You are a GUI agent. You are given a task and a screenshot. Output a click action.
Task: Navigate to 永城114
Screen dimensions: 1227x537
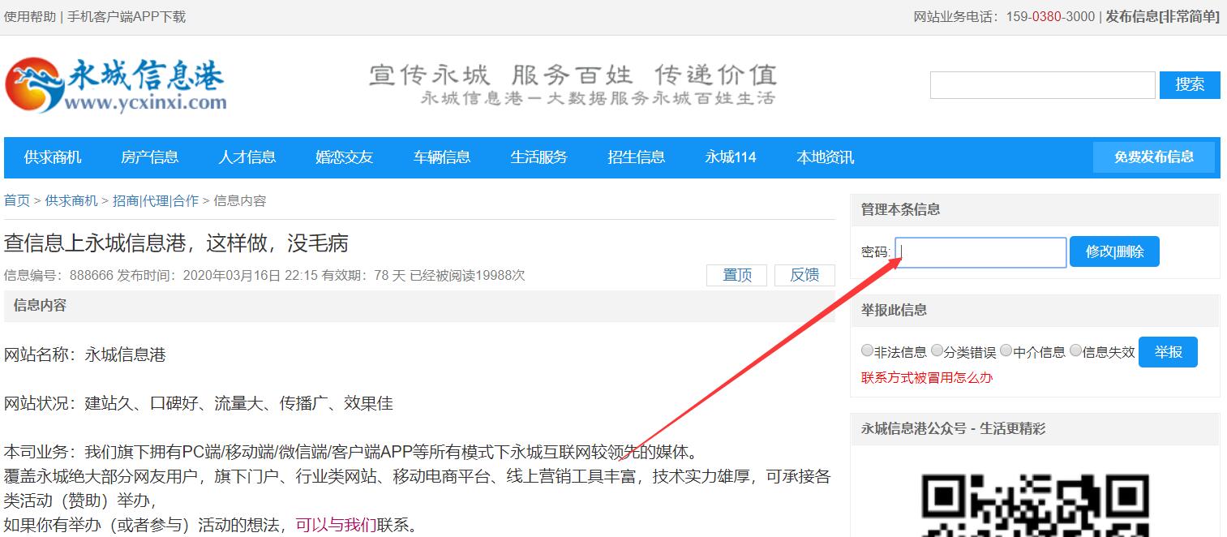pyautogui.click(x=731, y=157)
